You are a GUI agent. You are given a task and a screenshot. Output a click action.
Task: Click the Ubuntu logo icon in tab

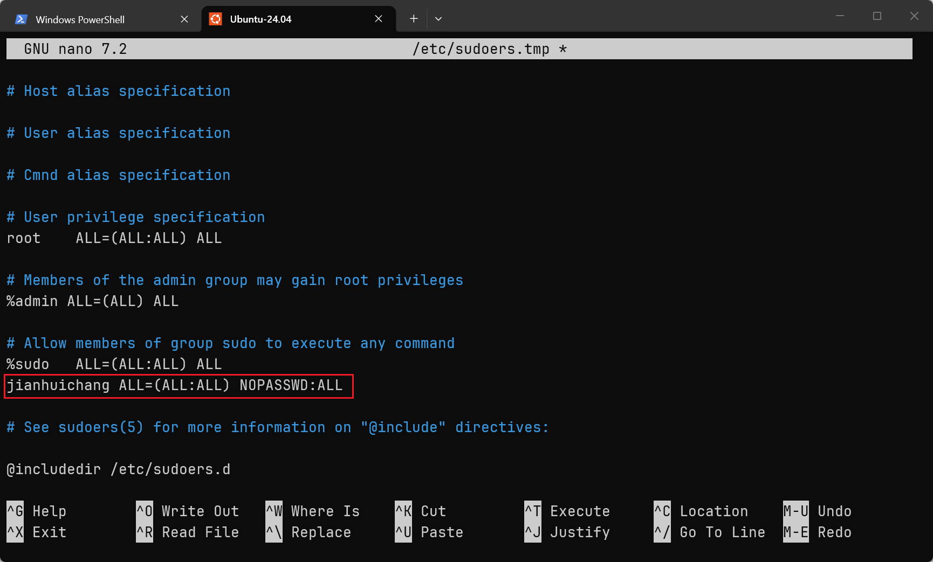pos(215,19)
